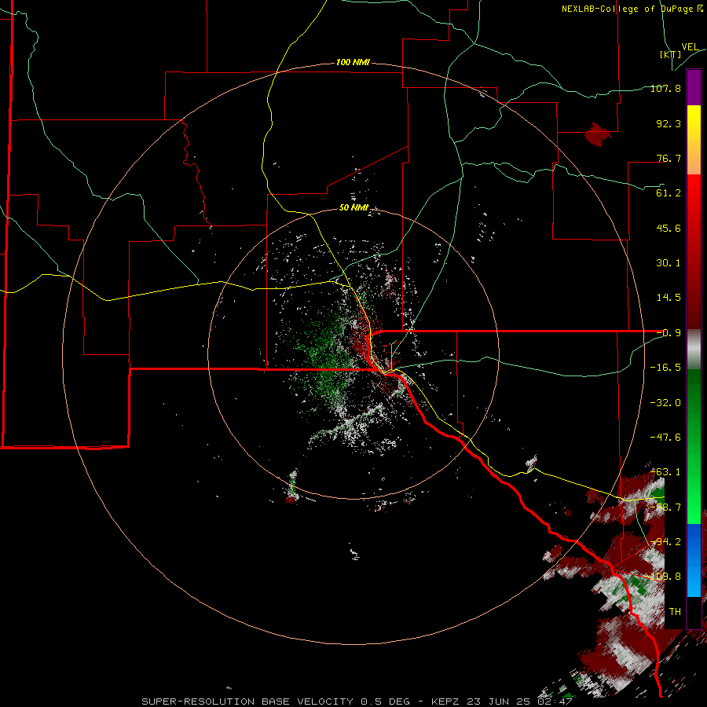The width and height of the screenshot is (707, 707).
Task: Select the -94.2 velocity scale value
Action: point(665,542)
